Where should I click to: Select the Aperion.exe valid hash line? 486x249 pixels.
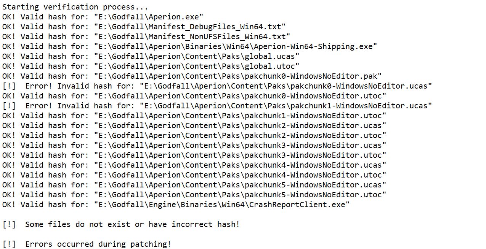(x=103, y=17)
